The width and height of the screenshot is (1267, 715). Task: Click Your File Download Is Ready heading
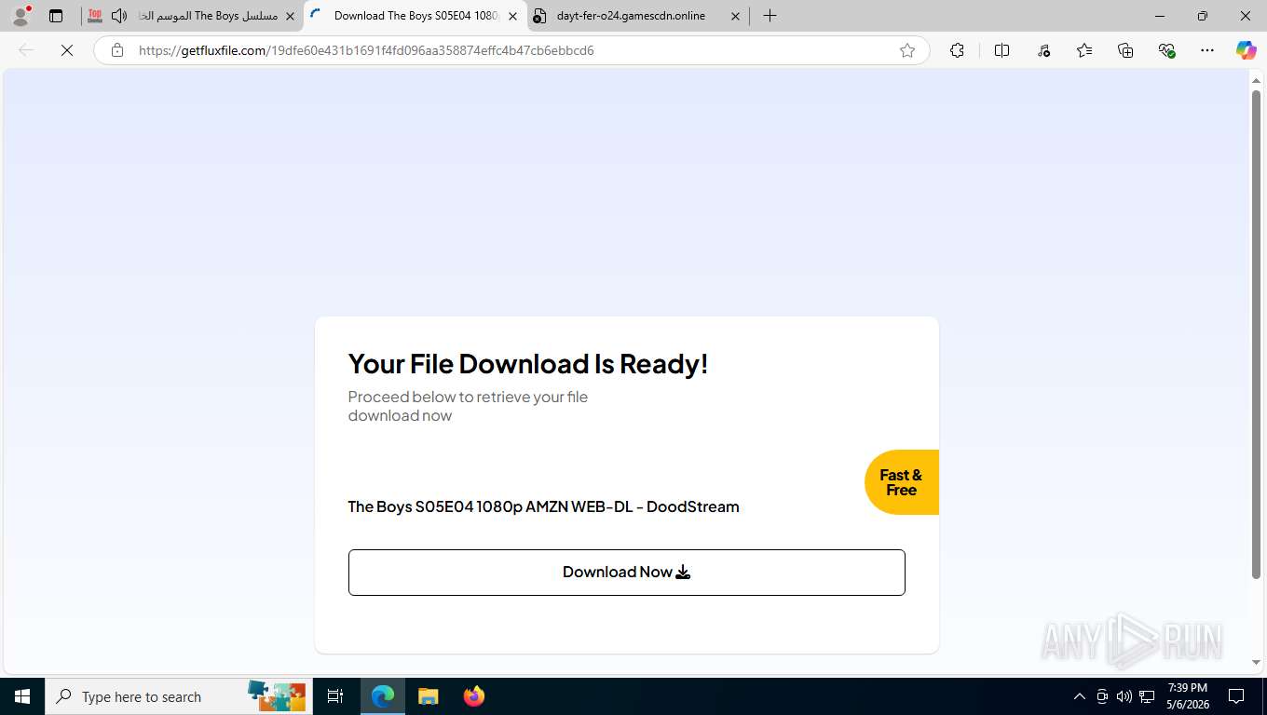pyautogui.click(x=528, y=363)
